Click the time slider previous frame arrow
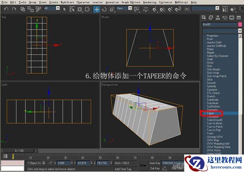 click(2, 150)
